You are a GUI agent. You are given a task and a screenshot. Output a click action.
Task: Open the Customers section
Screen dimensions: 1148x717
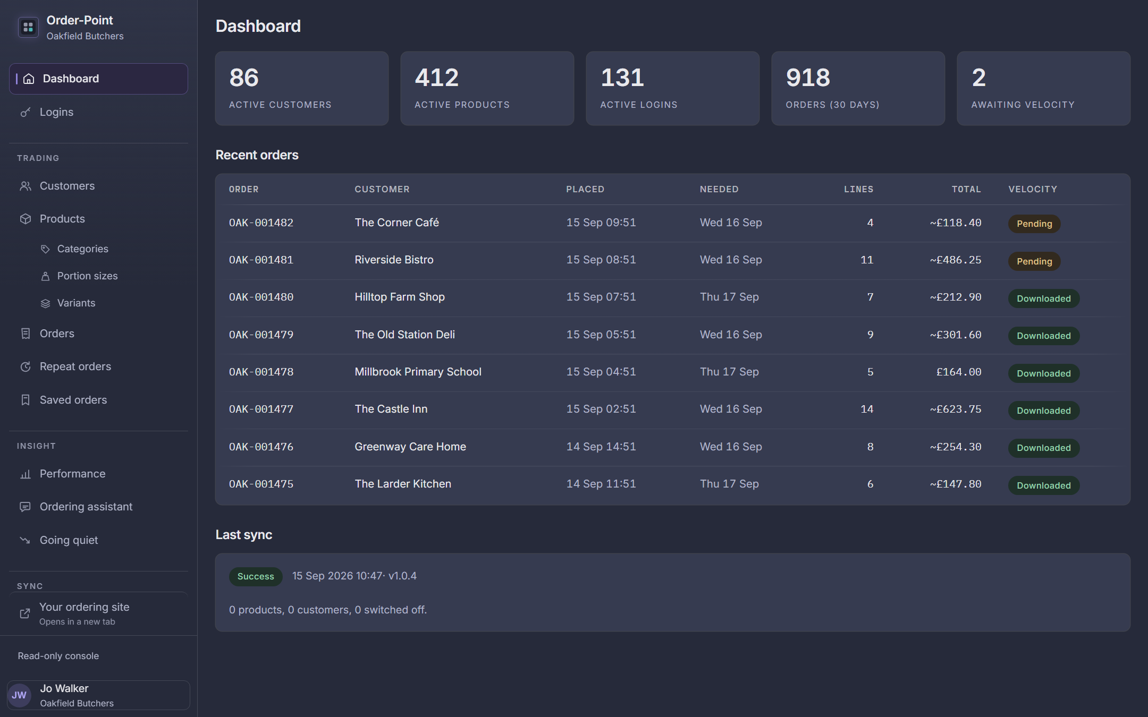(98, 186)
